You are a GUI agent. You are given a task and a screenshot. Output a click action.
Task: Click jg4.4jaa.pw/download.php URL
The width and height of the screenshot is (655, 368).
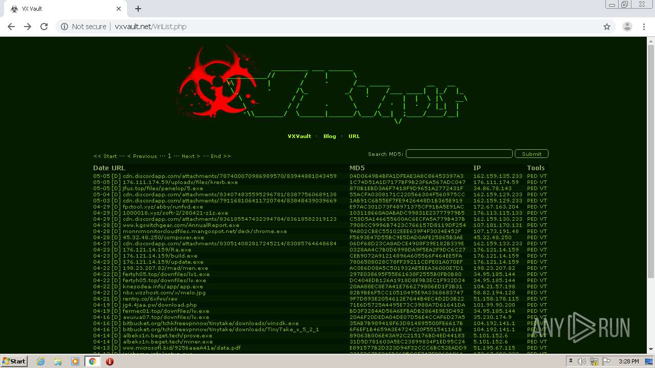160,305
